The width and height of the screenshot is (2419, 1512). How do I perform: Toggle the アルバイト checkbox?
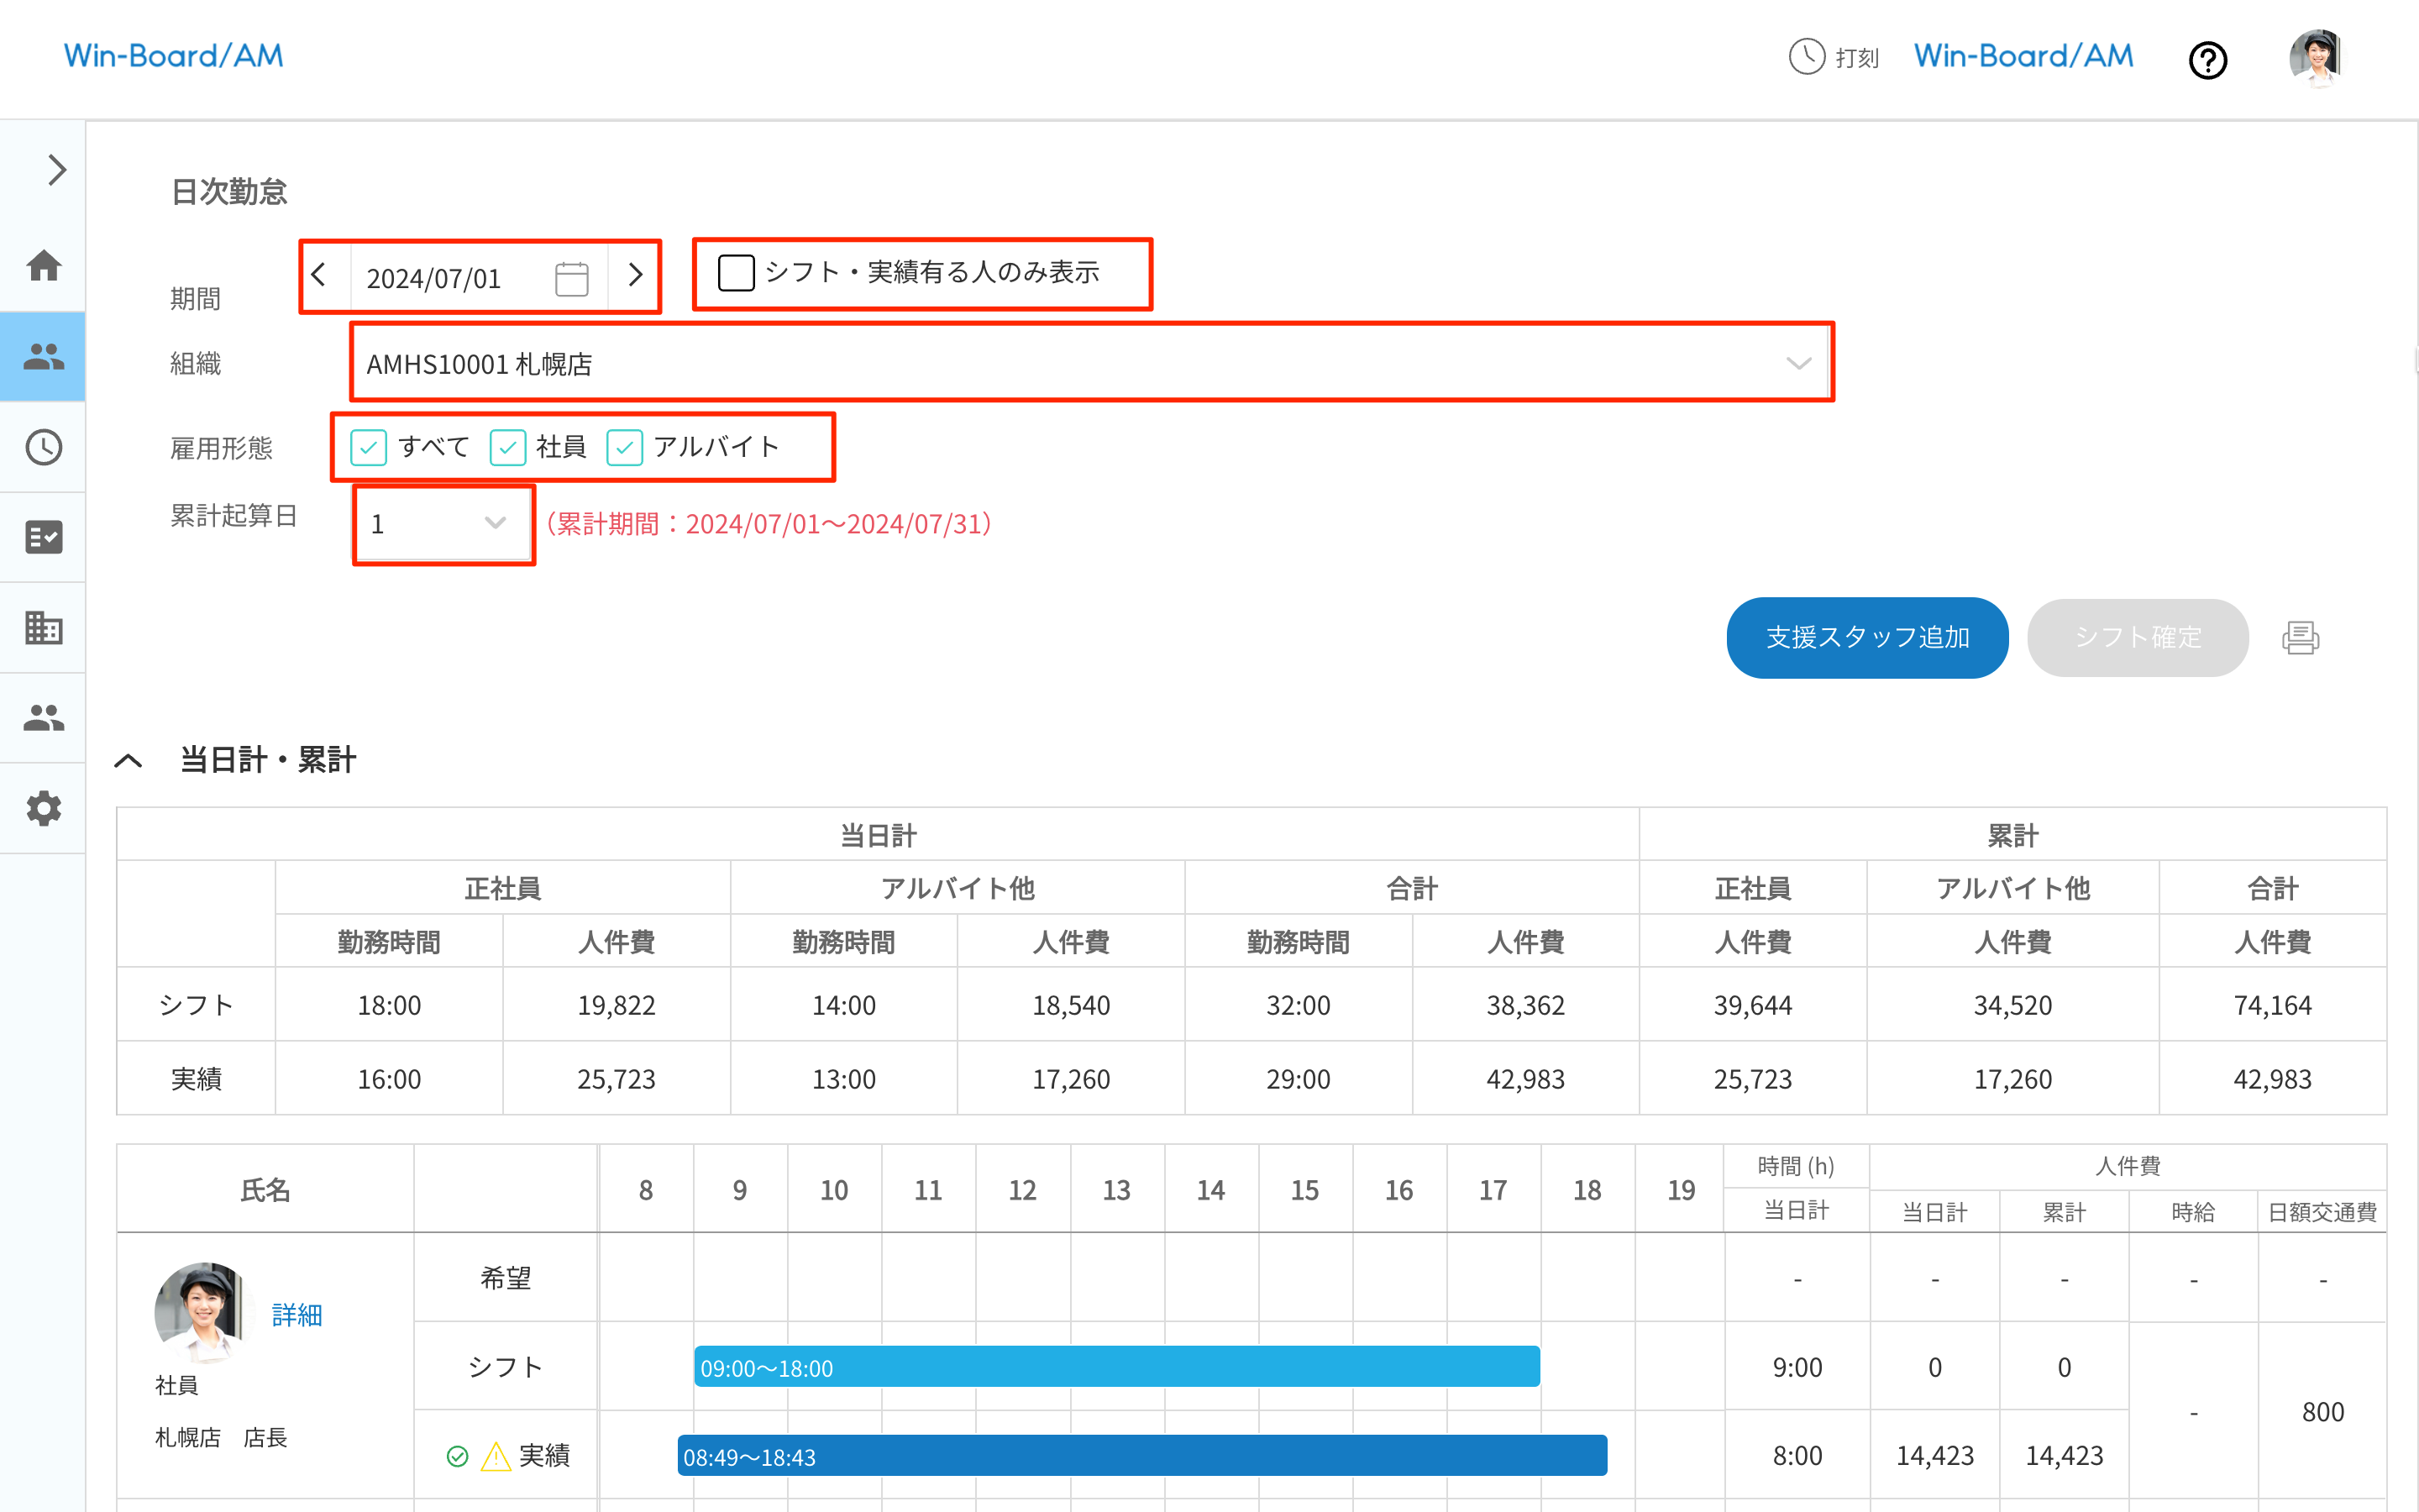625,447
